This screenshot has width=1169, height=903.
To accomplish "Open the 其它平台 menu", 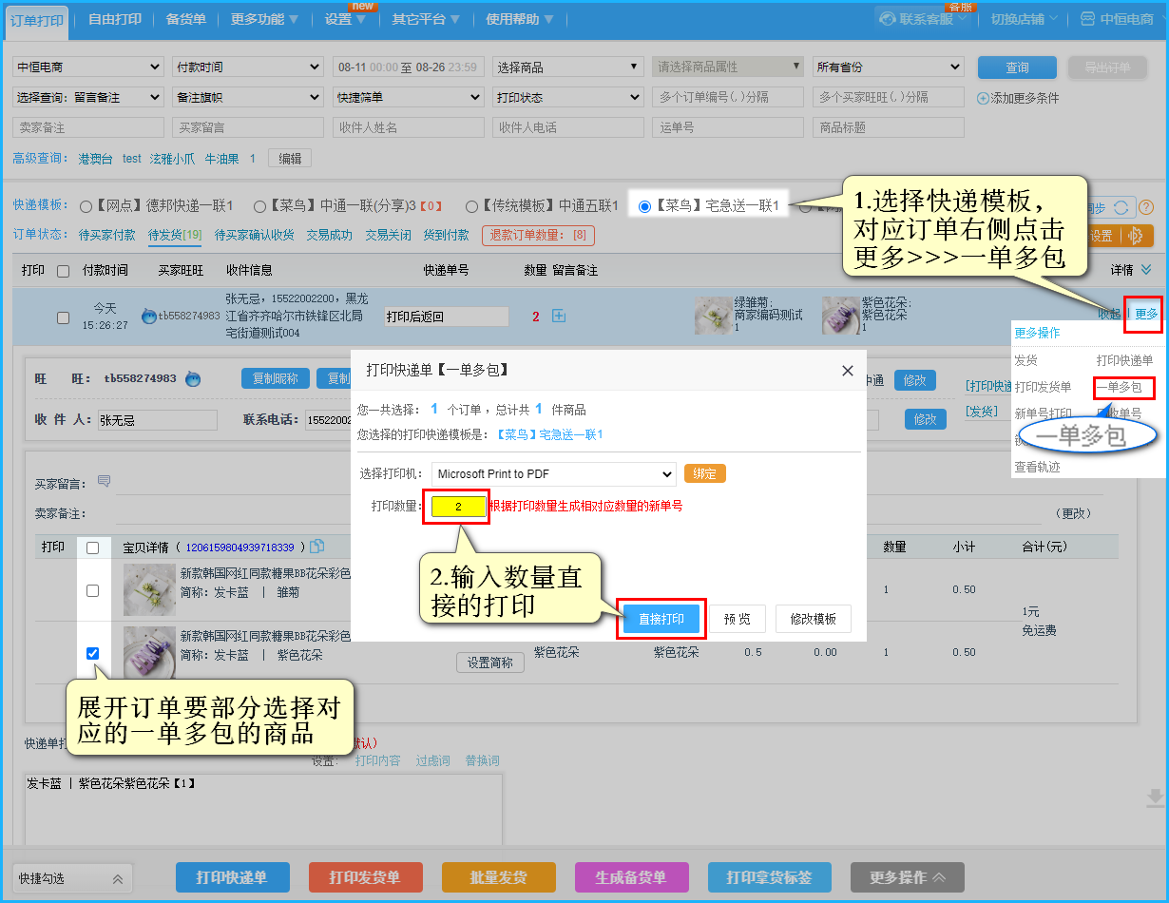I will pyautogui.click(x=426, y=19).
